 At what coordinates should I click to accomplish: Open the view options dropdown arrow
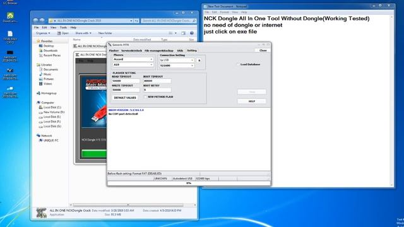tap(175, 33)
